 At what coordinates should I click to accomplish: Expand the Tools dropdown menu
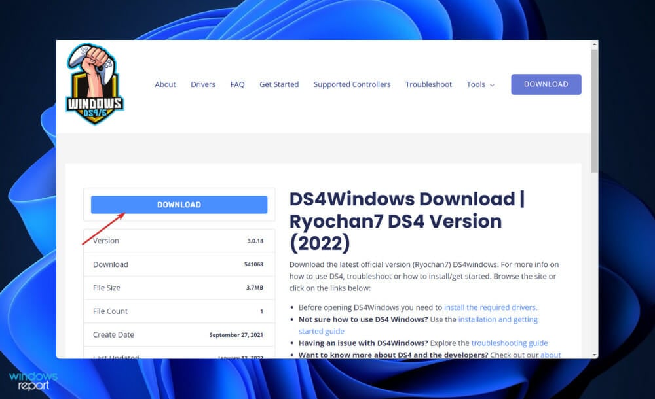[480, 84]
